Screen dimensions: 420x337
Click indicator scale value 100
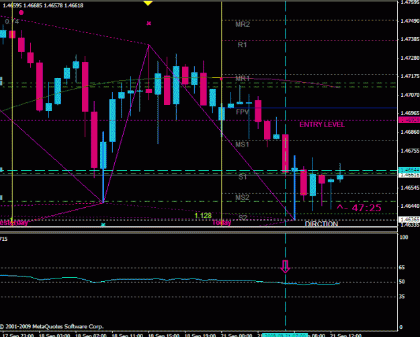[404, 237]
